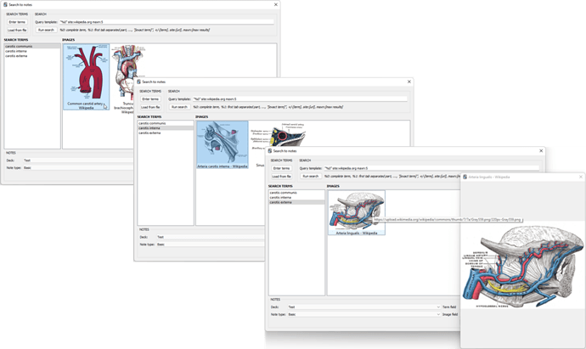Click Load from file in top-left window
This screenshot has width=586, height=349.
17,30
